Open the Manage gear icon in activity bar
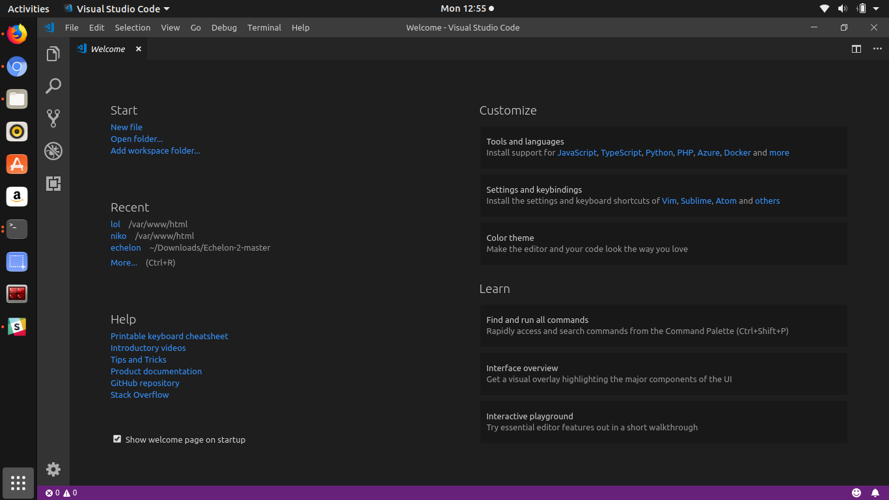889x500 pixels. coord(53,469)
